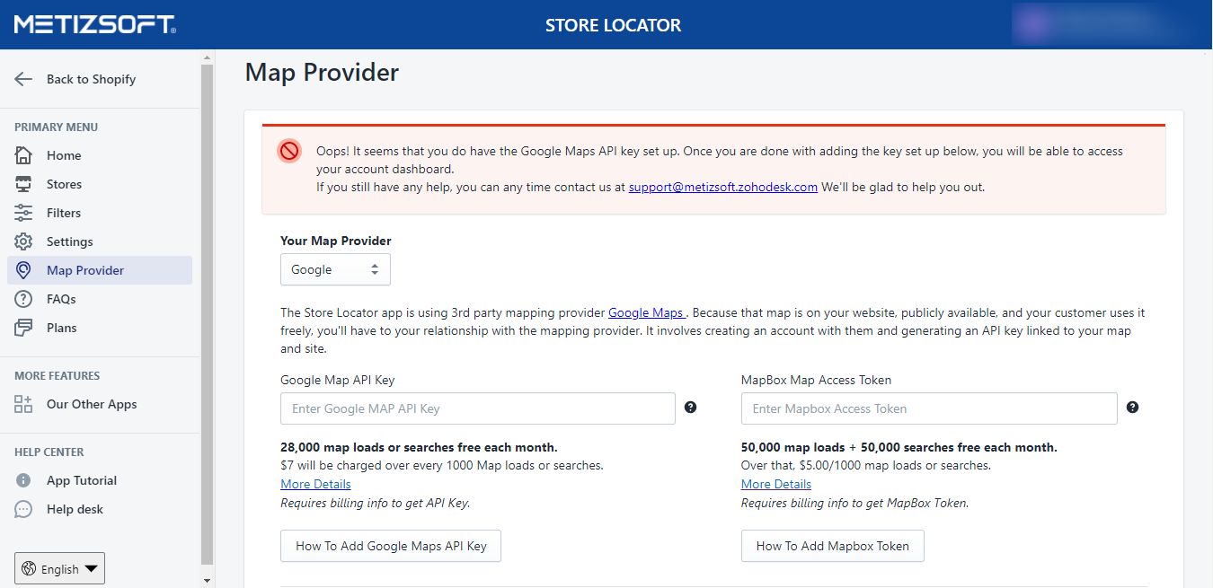This screenshot has height=588, width=1213.
Task: Click the Back to Shopify arrow icon
Action: click(23, 79)
